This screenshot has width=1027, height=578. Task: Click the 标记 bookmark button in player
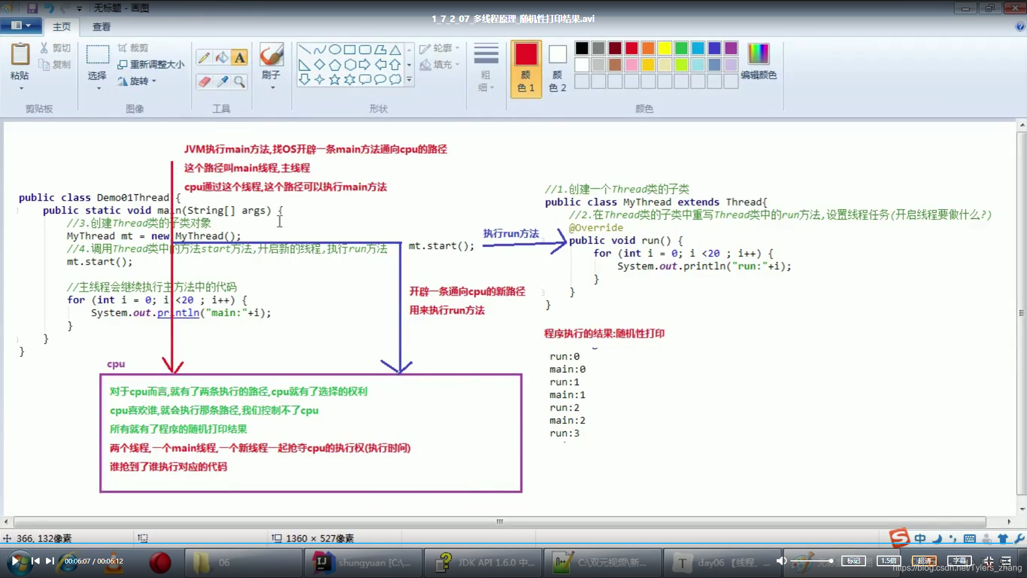[853, 561]
